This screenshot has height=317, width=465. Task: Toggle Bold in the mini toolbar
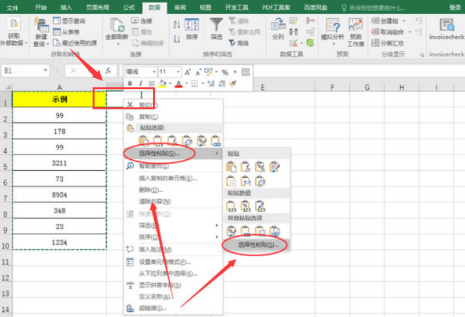(130, 83)
